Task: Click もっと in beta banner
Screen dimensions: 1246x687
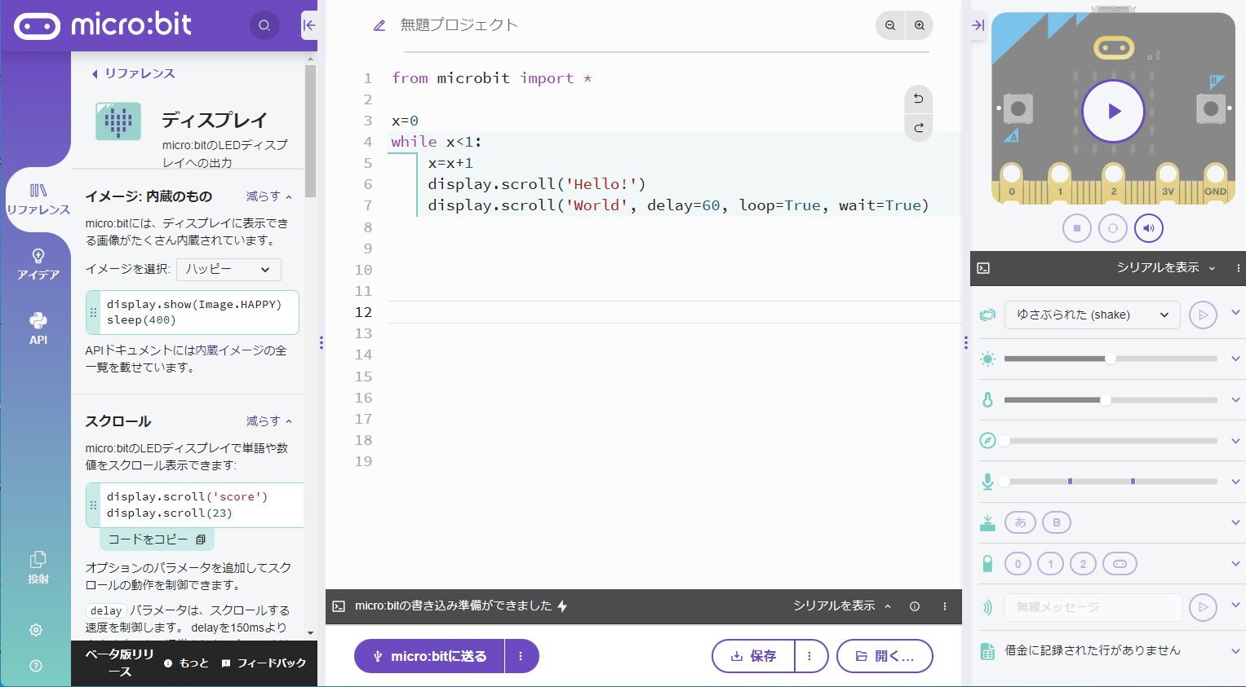Action: click(187, 663)
